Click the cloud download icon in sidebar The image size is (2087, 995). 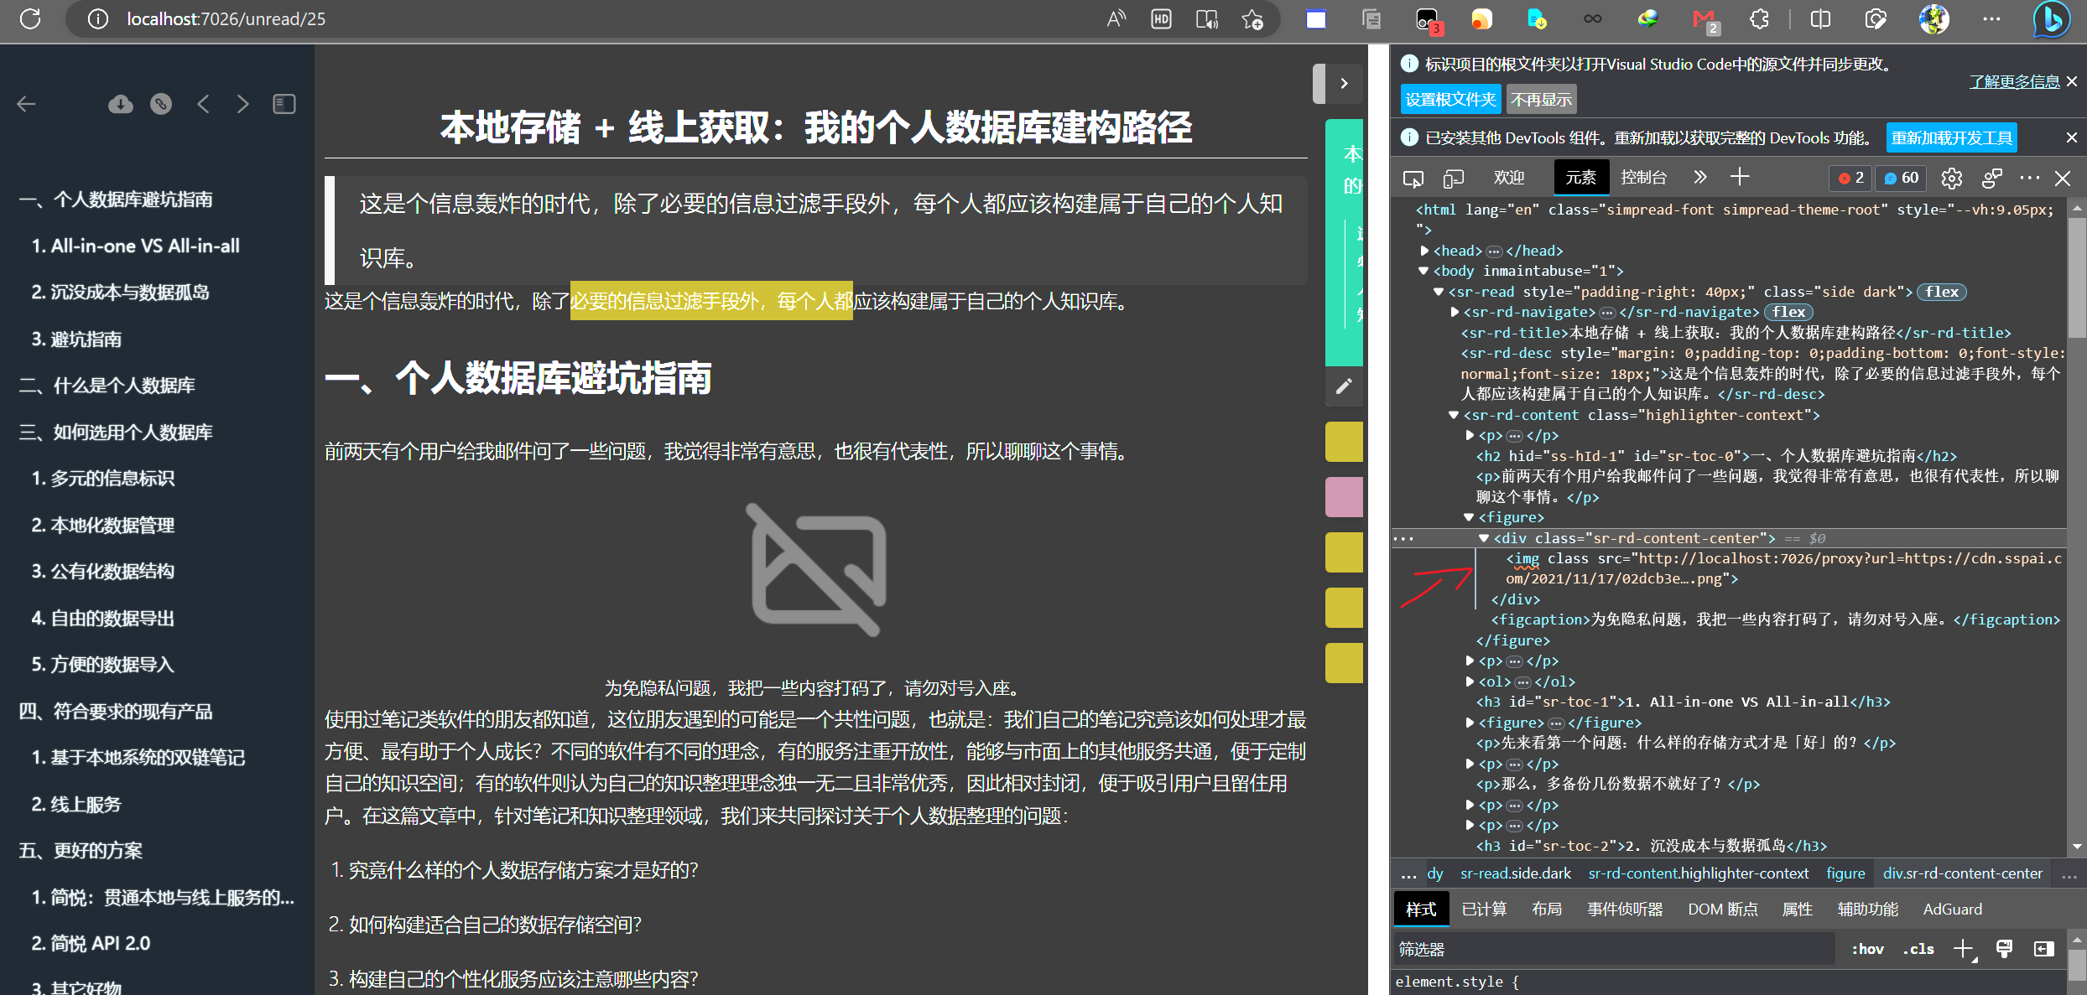coord(121,104)
